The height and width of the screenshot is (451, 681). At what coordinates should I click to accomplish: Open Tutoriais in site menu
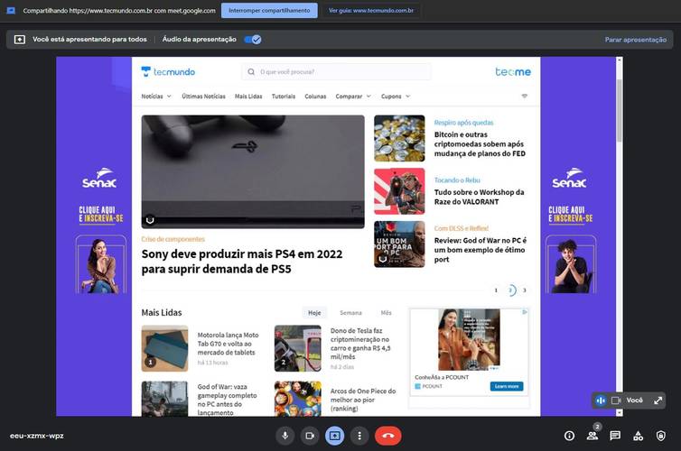[284, 97]
